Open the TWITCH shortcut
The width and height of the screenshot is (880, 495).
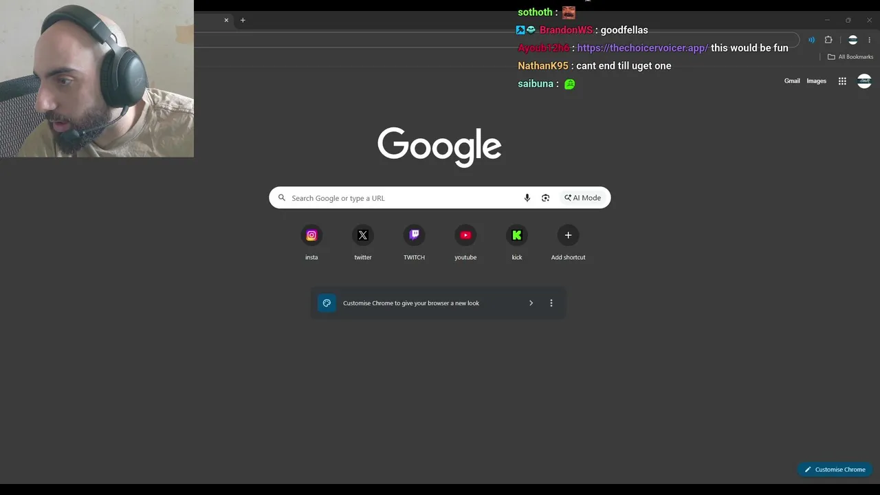click(414, 243)
